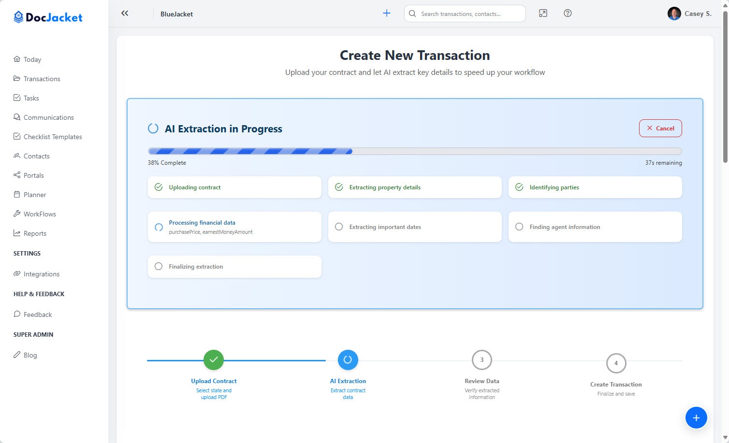Click the Transactions folder icon

[x=17, y=78]
